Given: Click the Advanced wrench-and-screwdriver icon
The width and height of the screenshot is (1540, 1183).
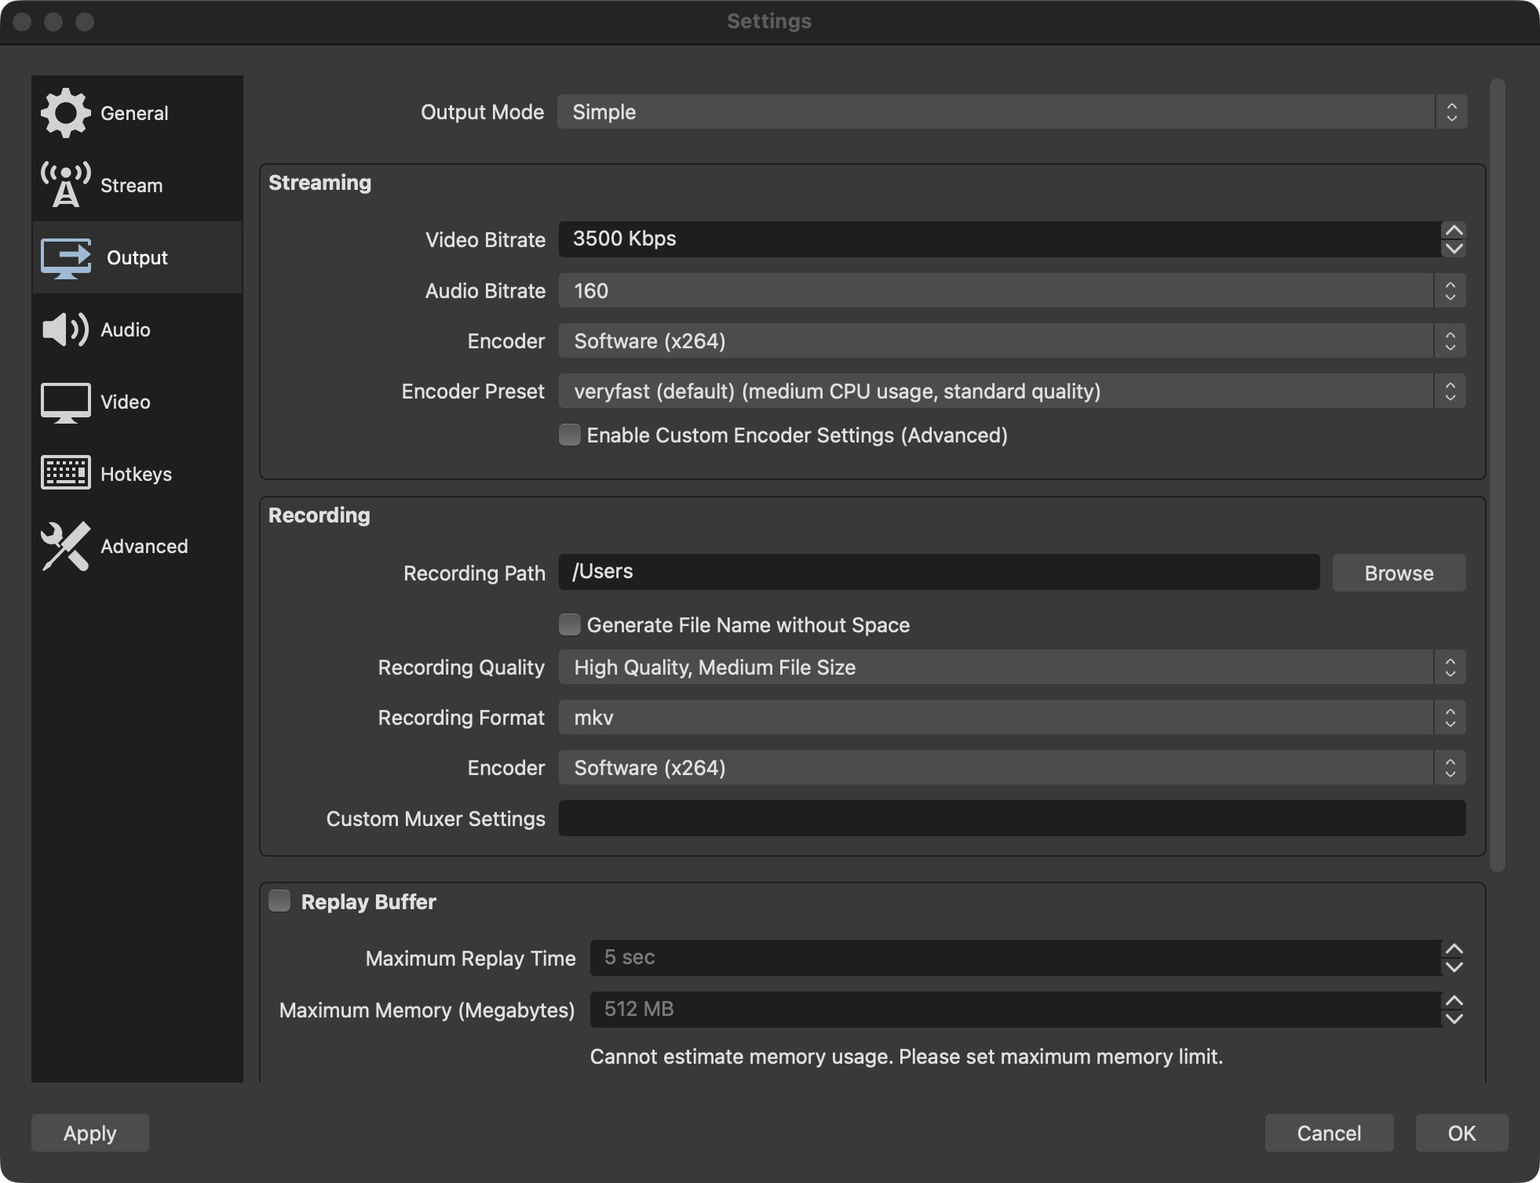Looking at the screenshot, I should click(x=66, y=546).
